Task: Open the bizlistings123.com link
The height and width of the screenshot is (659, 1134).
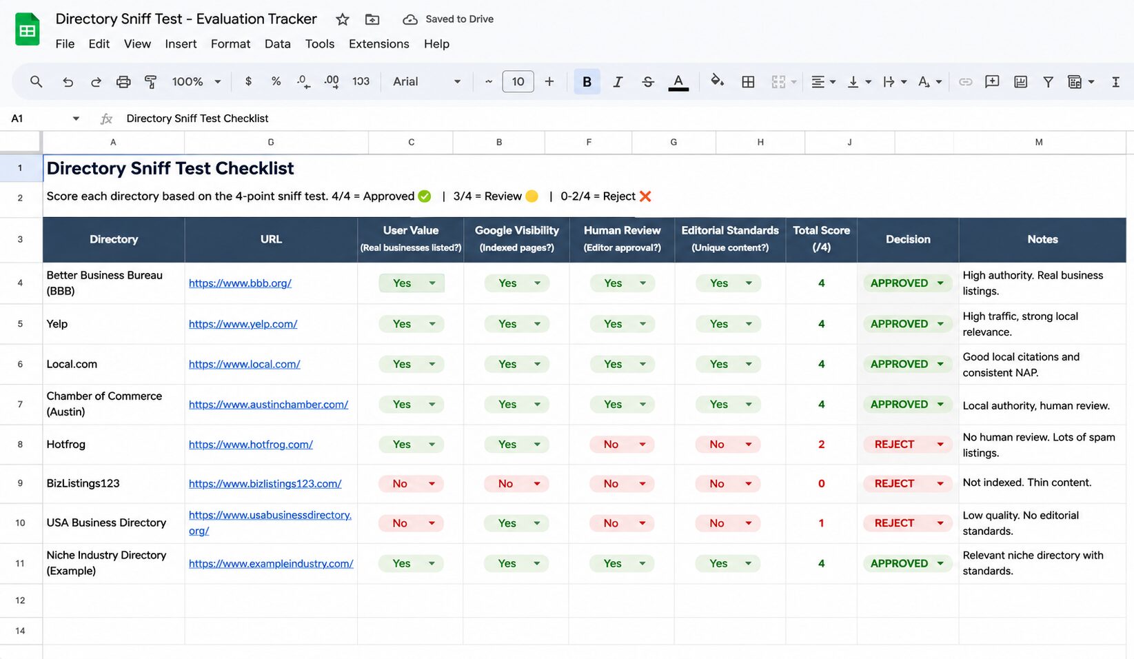Action: tap(265, 484)
